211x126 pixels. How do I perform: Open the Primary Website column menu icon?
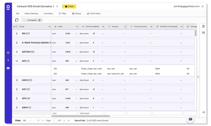(103, 27)
